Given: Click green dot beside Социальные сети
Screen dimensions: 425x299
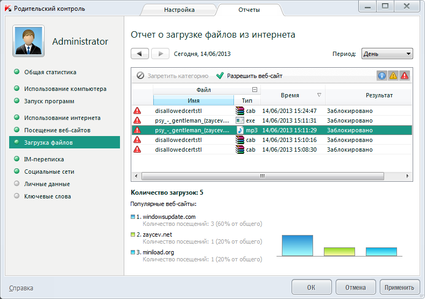Looking at the screenshot, I should pyautogui.click(x=17, y=171).
